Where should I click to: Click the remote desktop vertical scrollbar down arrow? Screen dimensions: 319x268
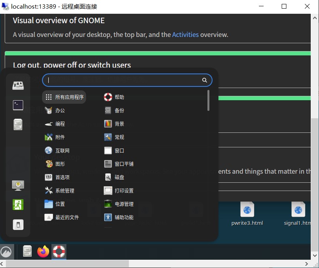tap(315, 255)
